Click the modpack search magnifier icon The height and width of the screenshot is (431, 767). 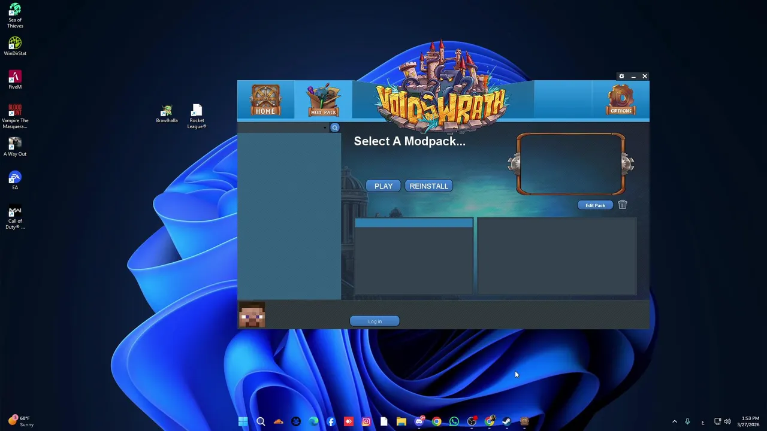[335, 128]
